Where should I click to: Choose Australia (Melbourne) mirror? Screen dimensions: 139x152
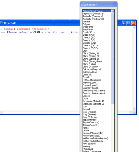click(97, 19)
